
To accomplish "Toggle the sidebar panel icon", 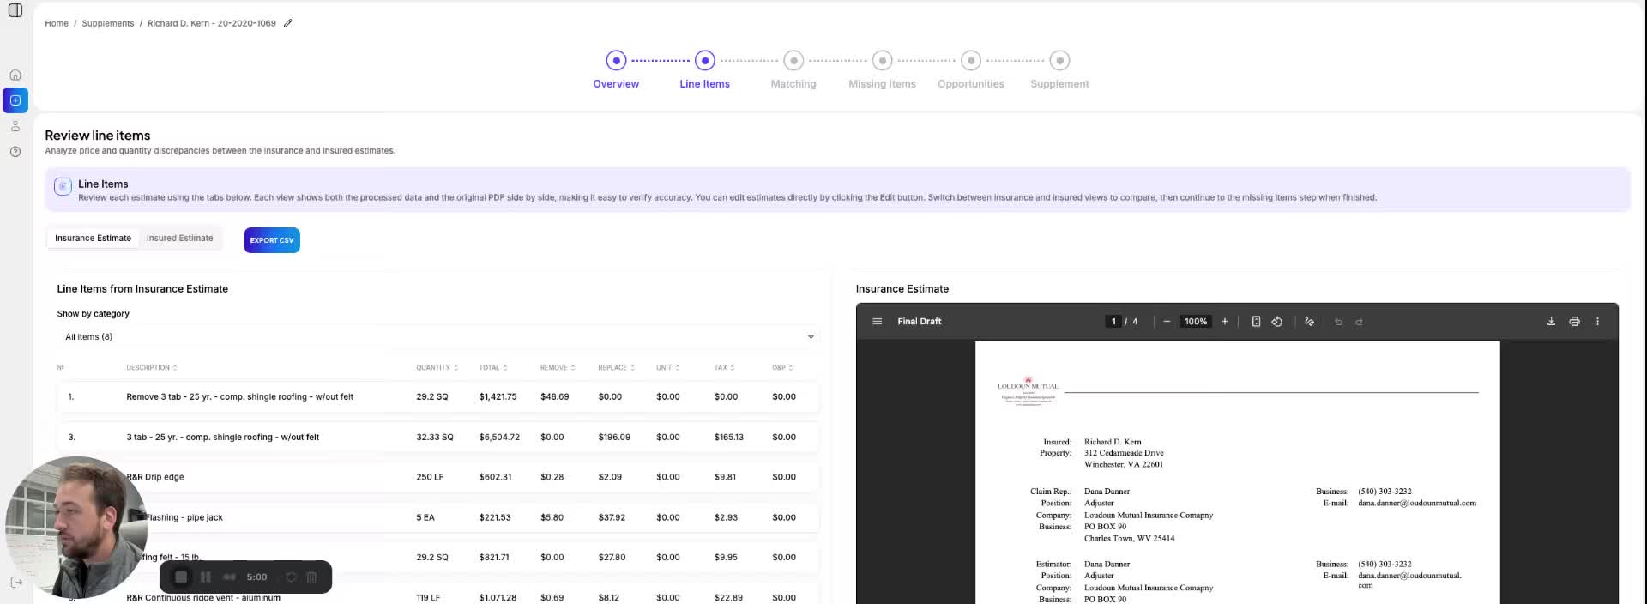I will [x=15, y=10].
